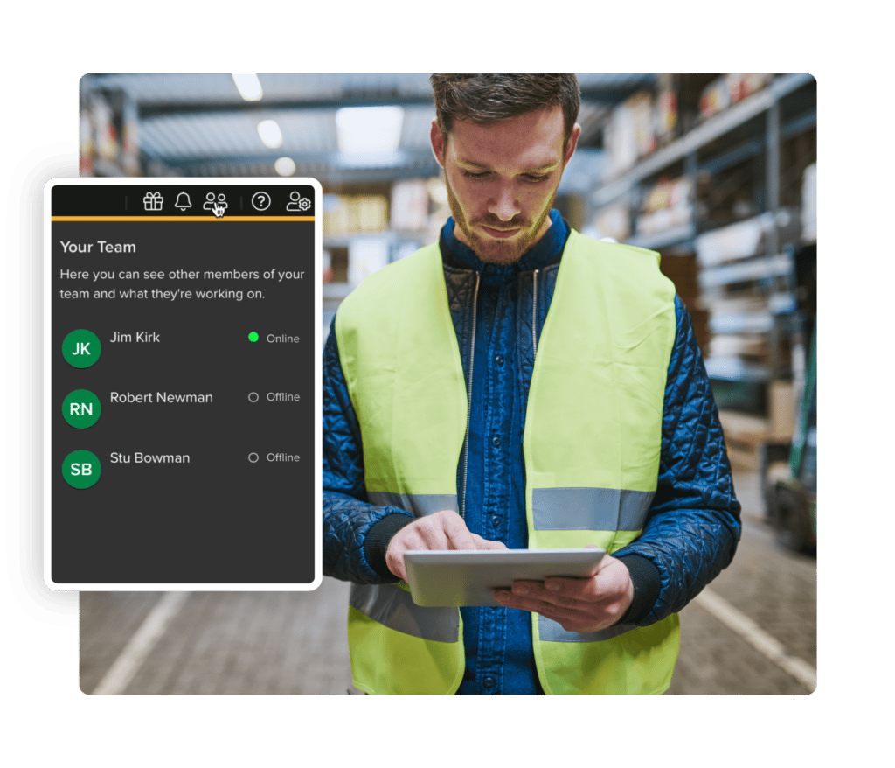This screenshot has width=895, height=768.
Task: Click the orange accent bar below the toolbar
Action: (x=182, y=220)
